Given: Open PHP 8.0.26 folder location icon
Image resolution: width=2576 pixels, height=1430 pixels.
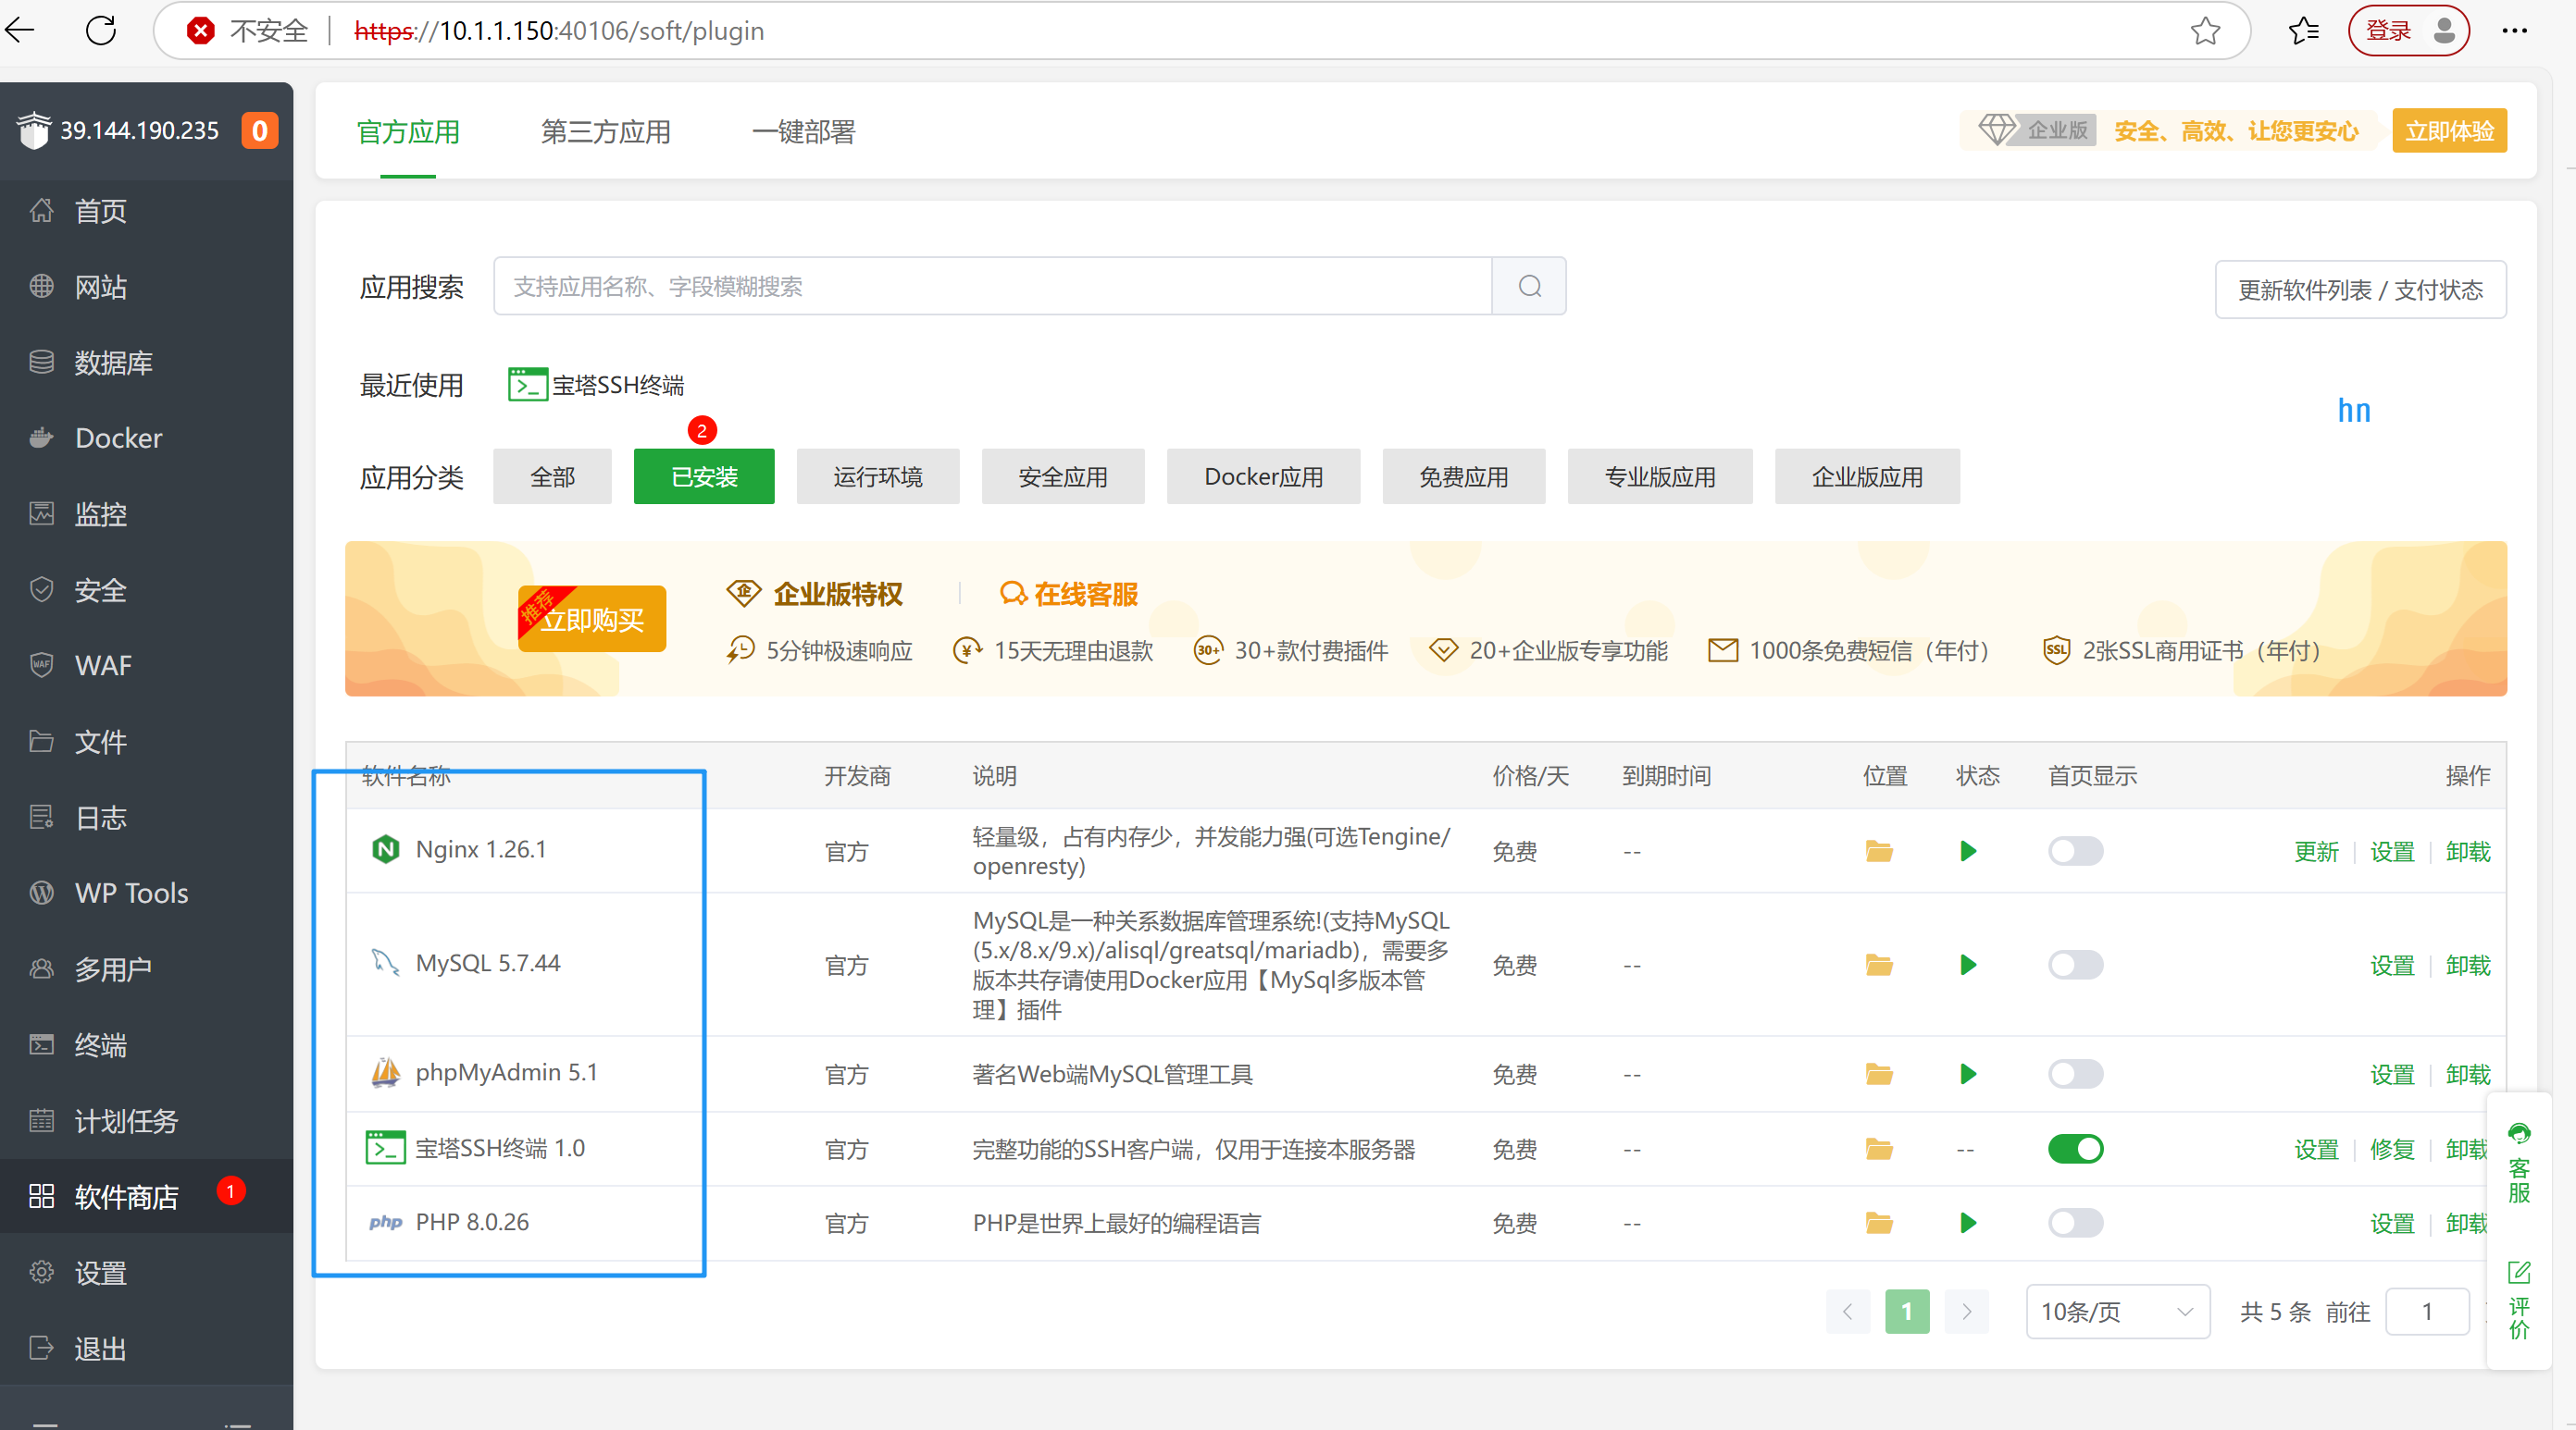Looking at the screenshot, I should pos(1878,1223).
